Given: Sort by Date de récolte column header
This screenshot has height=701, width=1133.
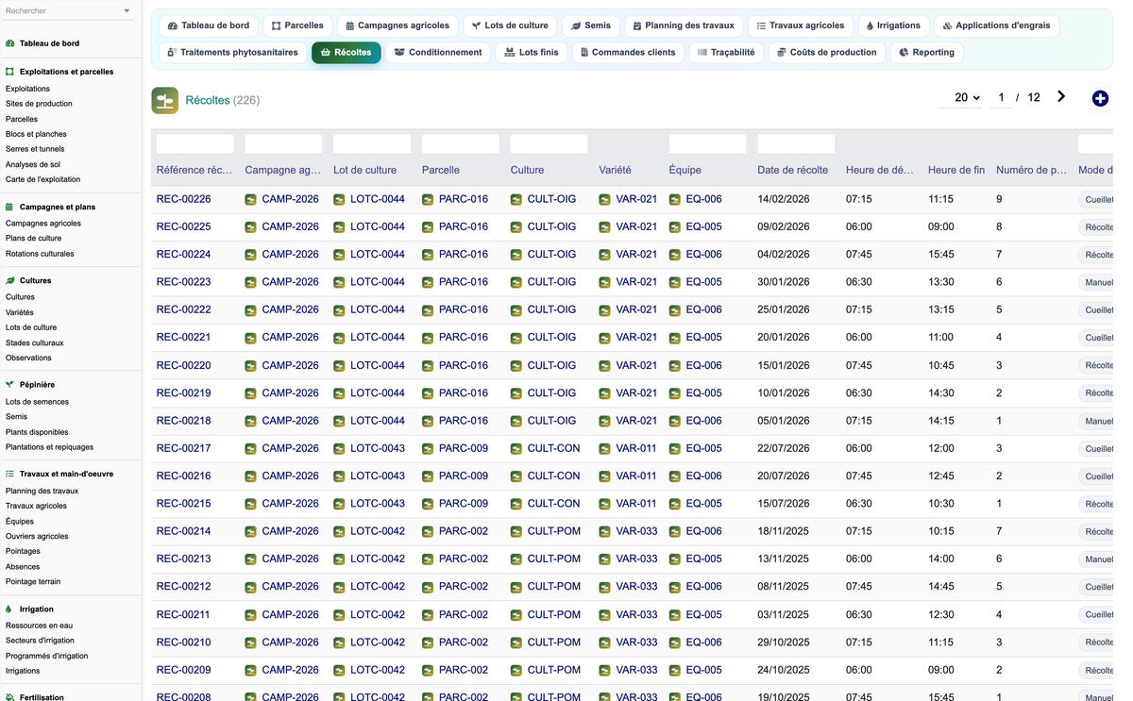Looking at the screenshot, I should click(x=793, y=170).
